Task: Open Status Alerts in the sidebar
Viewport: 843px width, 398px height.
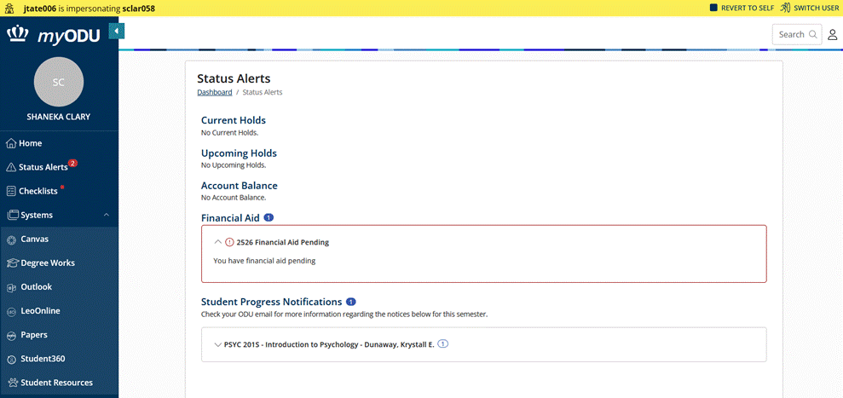Action: click(x=43, y=167)
